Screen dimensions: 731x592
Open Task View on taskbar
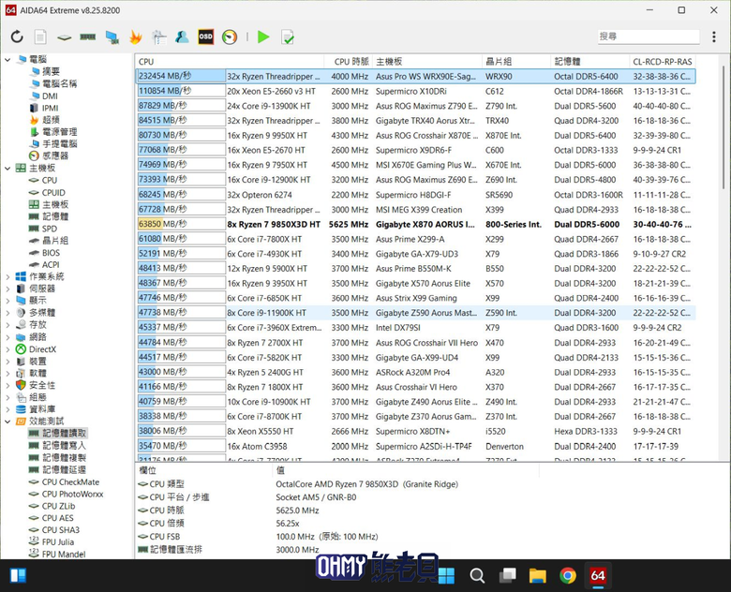(x=507, y=576)
